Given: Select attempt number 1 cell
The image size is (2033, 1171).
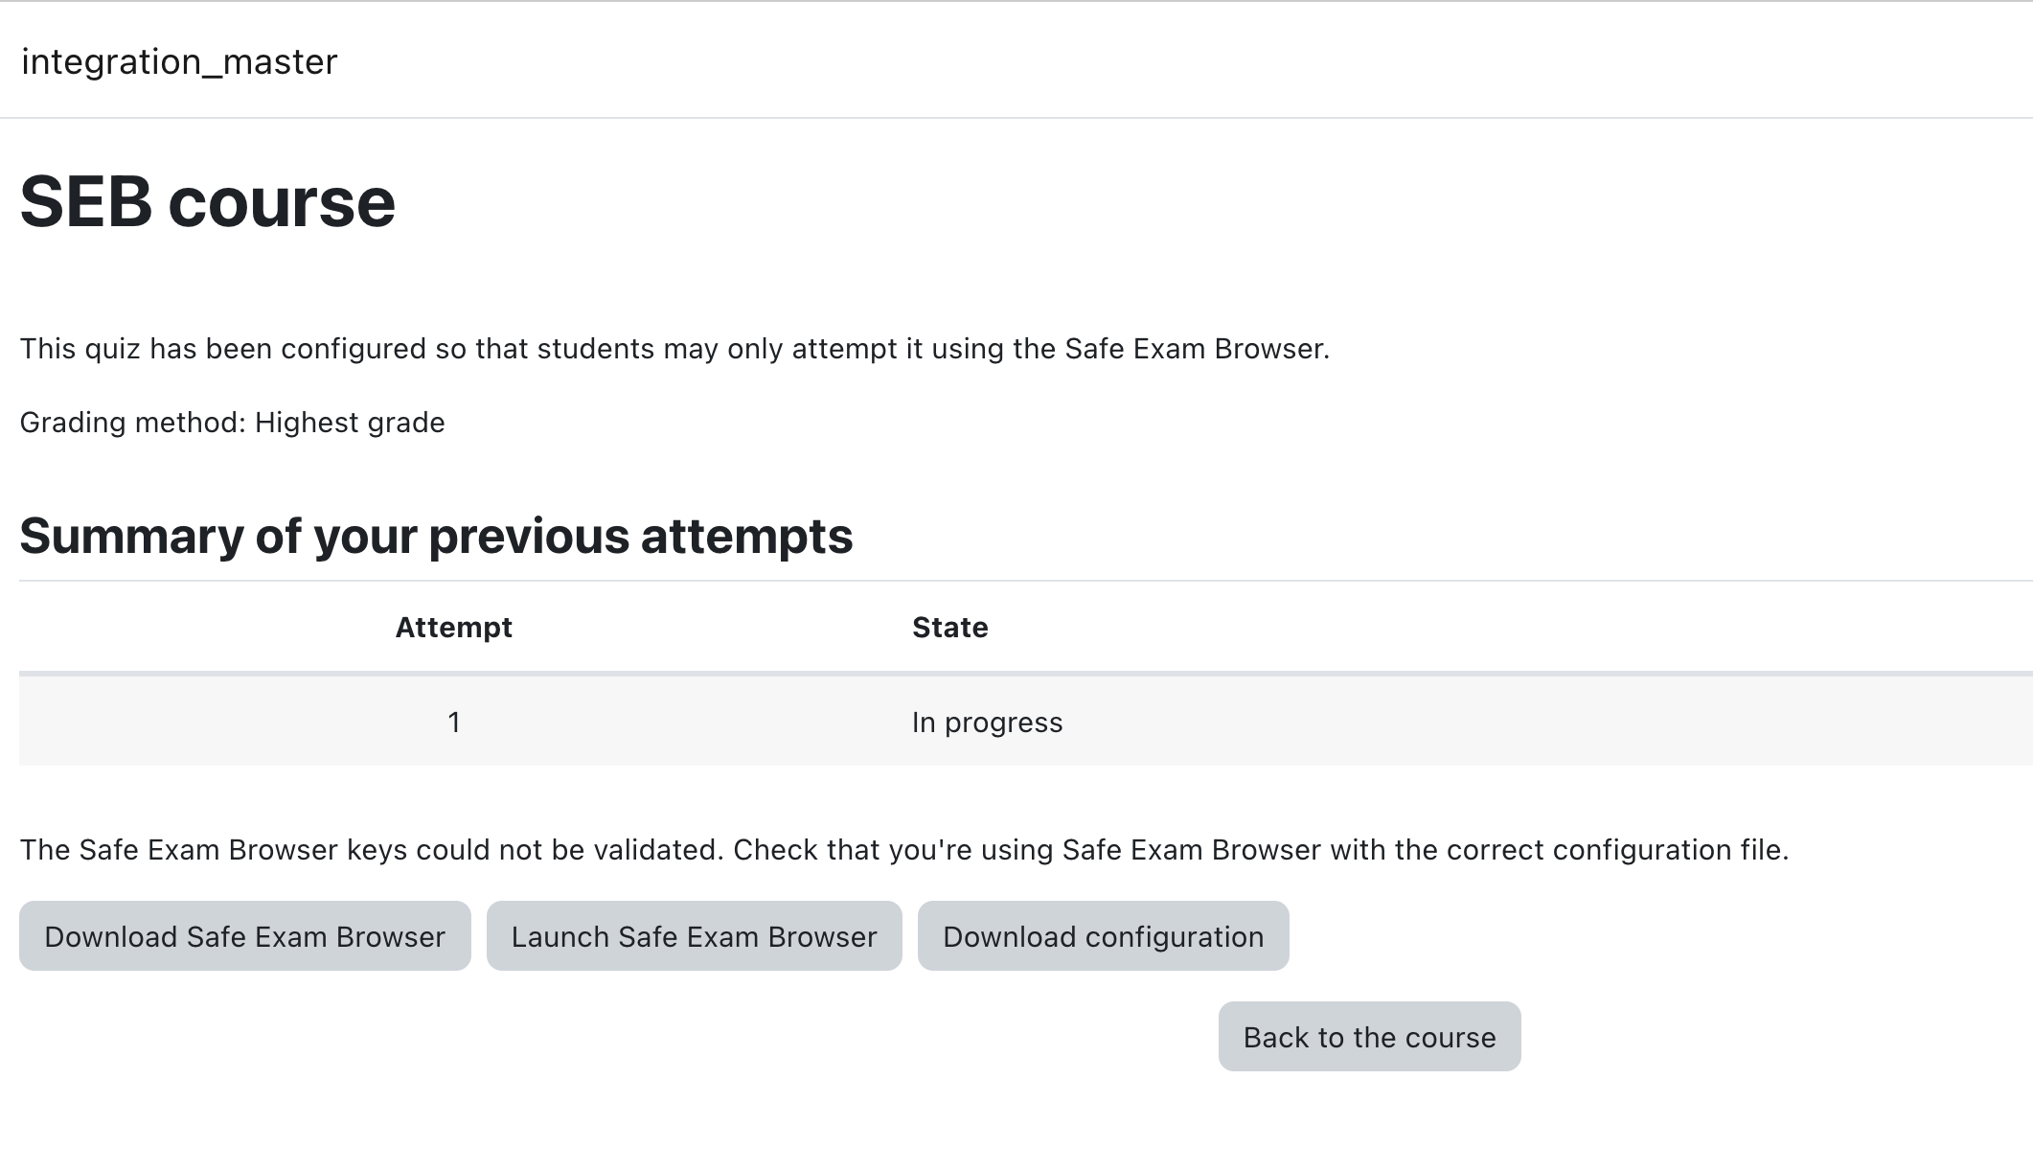Looking at the screenshot, I should point(454,722).
